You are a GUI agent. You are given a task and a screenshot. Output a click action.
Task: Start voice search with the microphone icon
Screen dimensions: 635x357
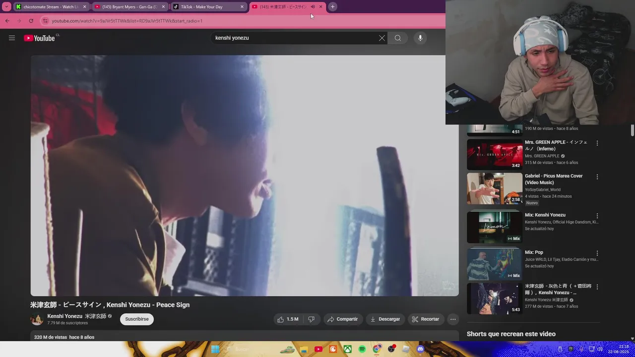click(x=420, y=38)
